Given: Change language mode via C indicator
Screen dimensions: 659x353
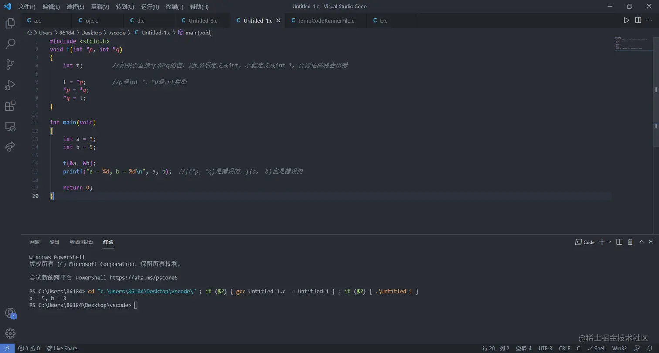Looking at the screenshot, I should pyautogui.click(x=579, y=348).
